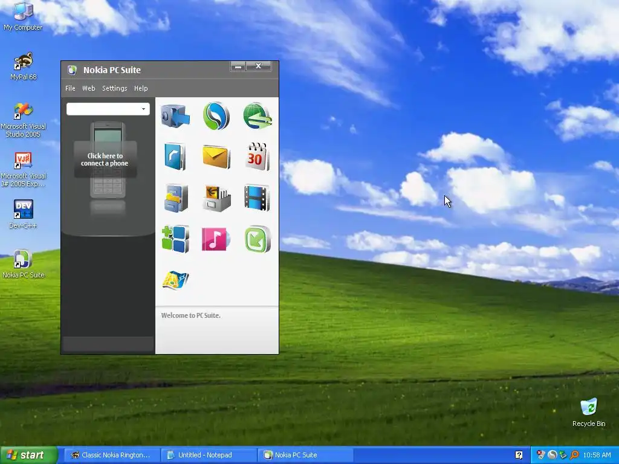Image resolution: width=619 pixels, height=464 pixels.
Task: Open Messages yellow envelope icon
Action: point(216,157)
